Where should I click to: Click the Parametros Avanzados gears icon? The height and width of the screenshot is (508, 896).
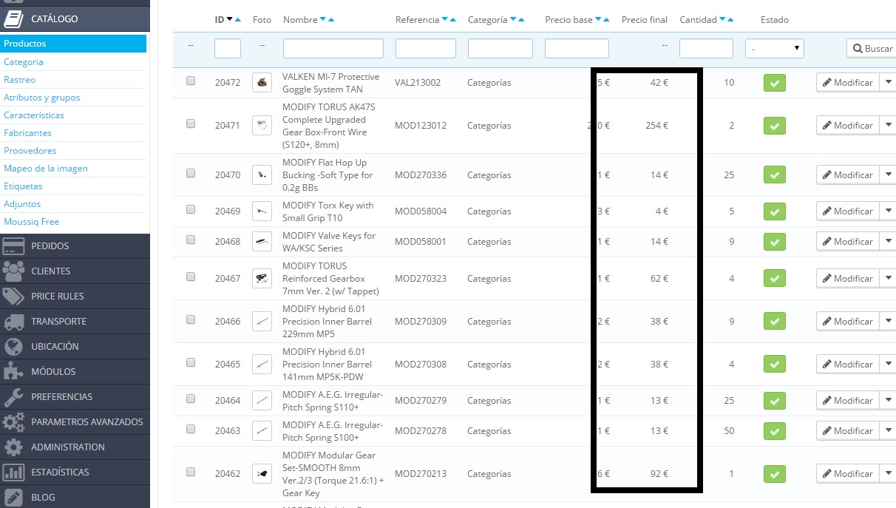pyautogui.click(x=14, y=422)
